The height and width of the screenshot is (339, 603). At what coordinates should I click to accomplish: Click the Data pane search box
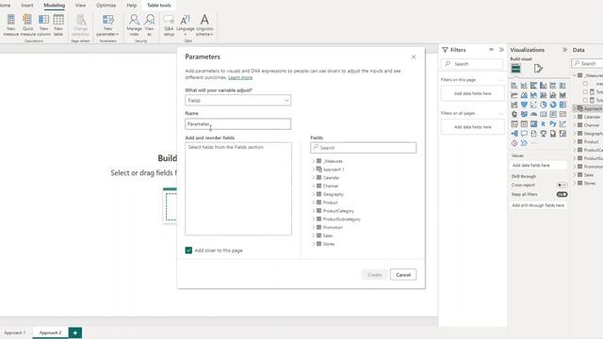click(x=587, y=63)
